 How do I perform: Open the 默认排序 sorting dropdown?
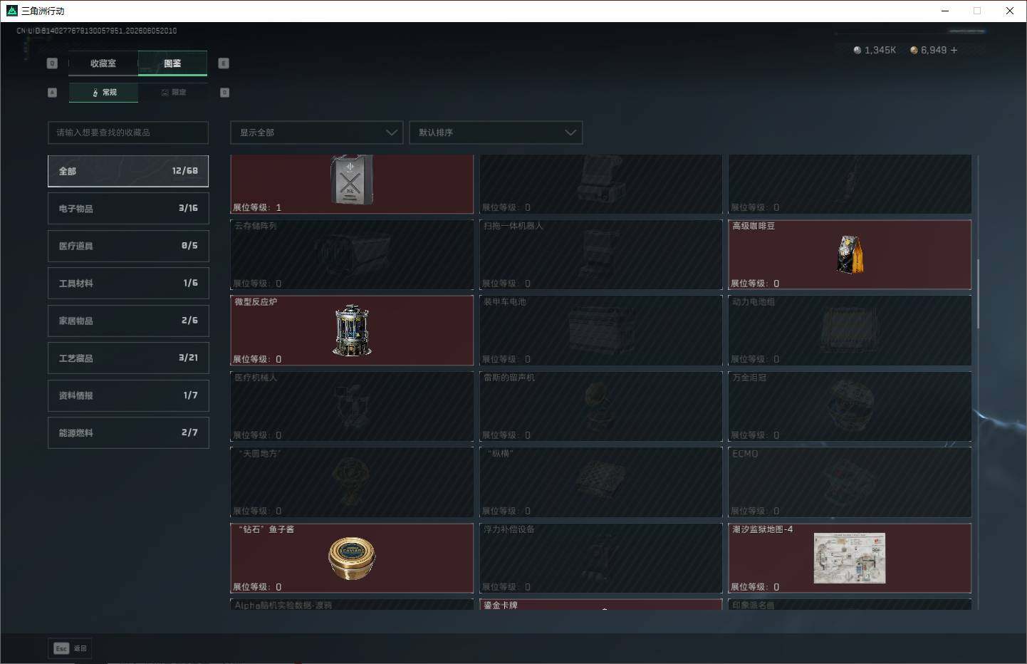point(496,133)
